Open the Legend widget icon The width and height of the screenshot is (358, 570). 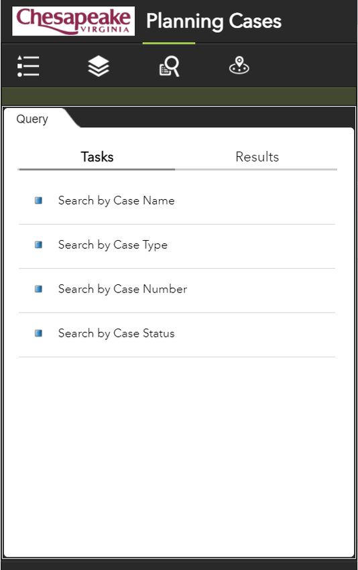coord(28,66)
